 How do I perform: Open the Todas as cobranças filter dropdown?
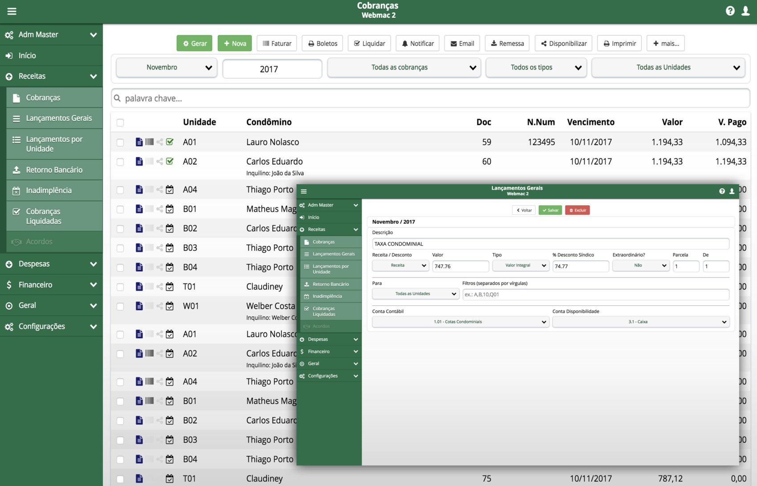pyautogui.click(x=404, y=68)
